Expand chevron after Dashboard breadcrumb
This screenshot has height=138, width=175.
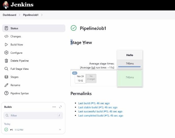pos(19,15)
